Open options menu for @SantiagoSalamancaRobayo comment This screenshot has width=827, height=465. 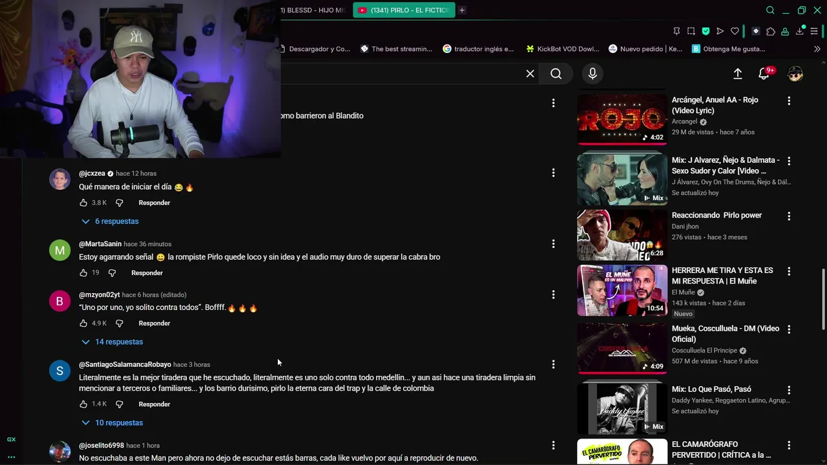tap(553, 364)
